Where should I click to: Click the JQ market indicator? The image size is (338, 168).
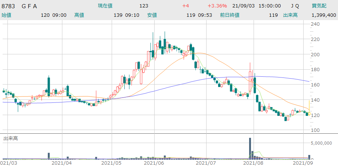pyautogui.click(x=295, y=6)
